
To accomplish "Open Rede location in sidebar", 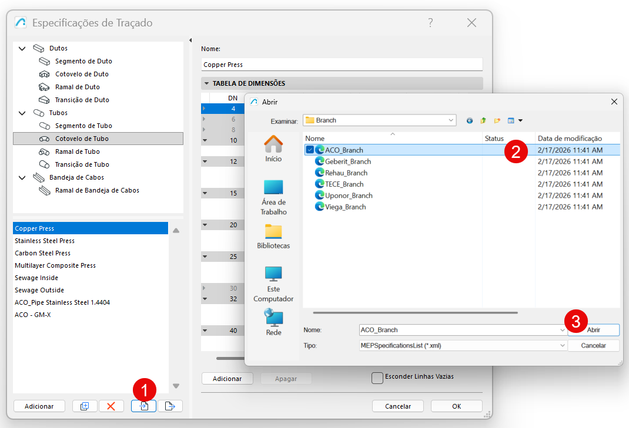I will click(273, 322).
